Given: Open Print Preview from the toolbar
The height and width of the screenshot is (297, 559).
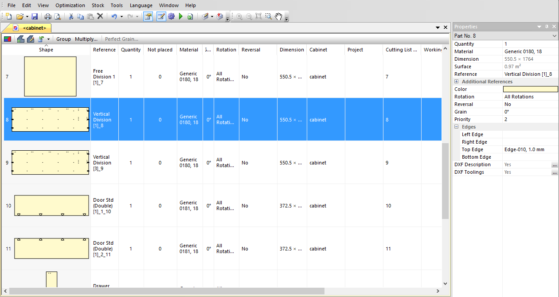Looking at the screenshot, I should coord(58,17).
